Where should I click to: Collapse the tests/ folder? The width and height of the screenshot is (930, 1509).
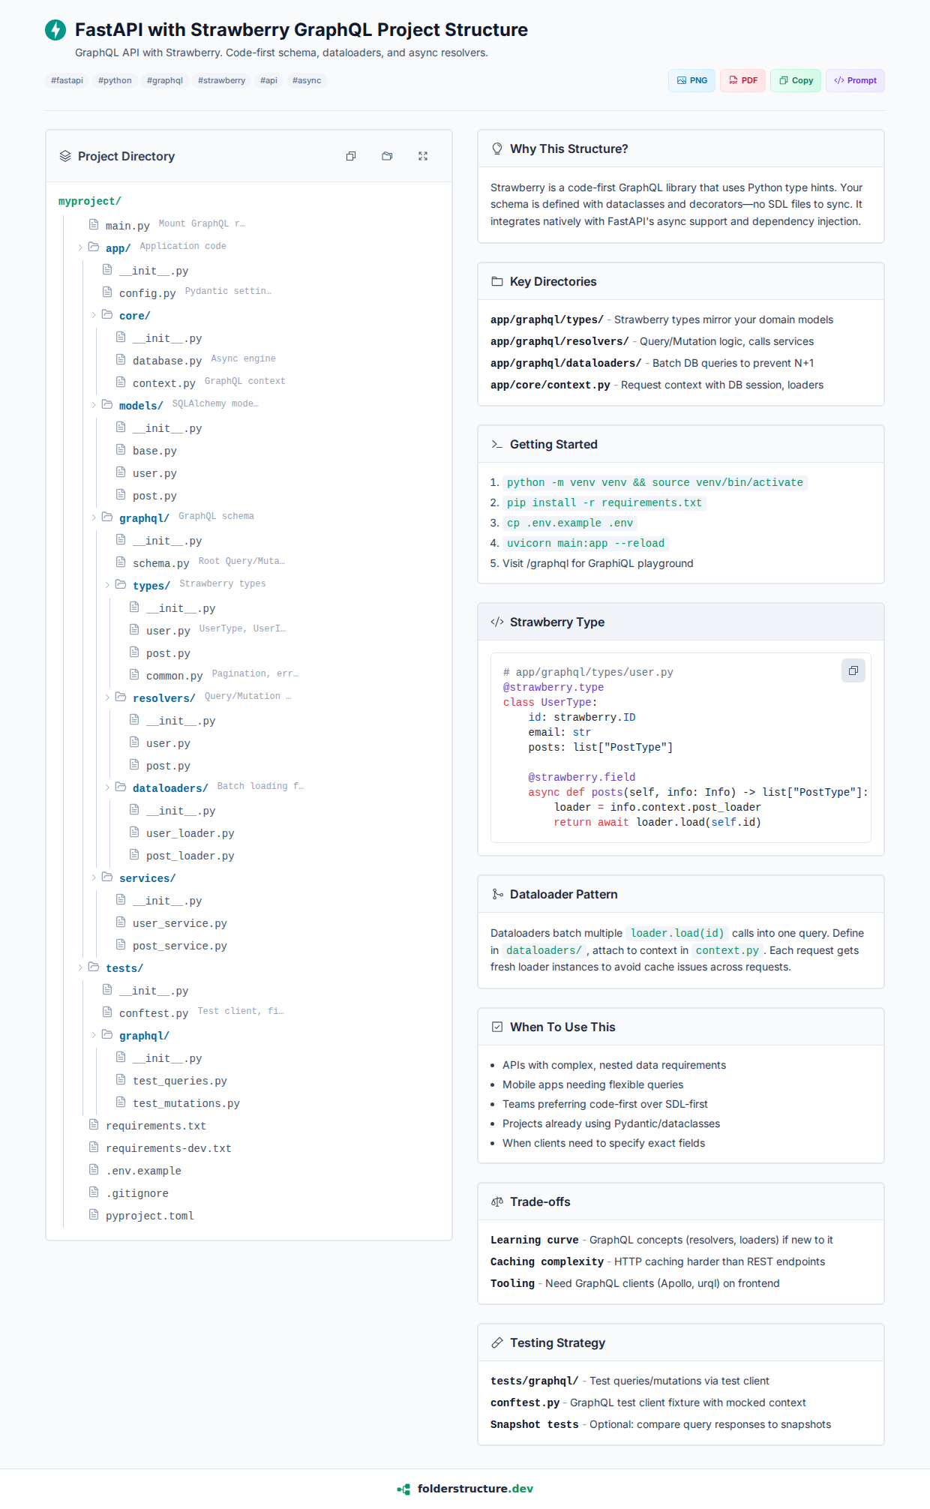tap(80, 967)
